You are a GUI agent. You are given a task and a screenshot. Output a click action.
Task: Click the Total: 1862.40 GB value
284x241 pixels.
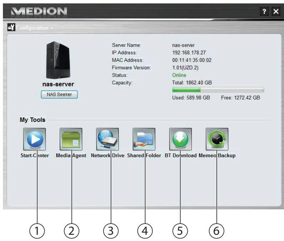click(x=192, y=83)
